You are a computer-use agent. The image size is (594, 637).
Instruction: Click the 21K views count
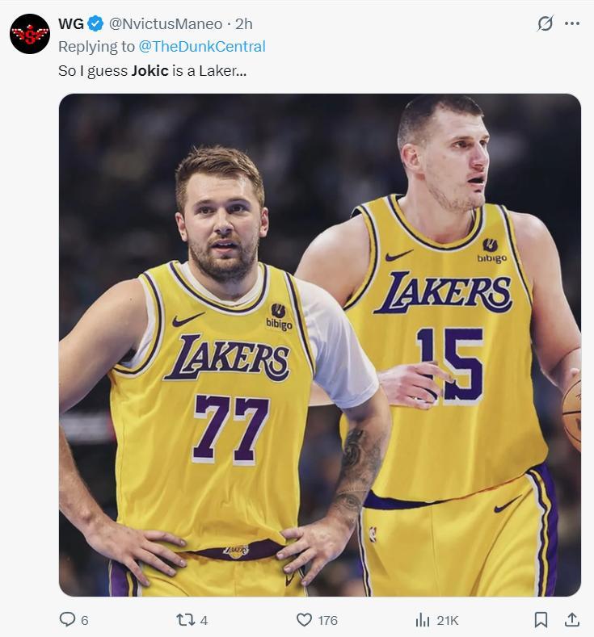point(447,620)
